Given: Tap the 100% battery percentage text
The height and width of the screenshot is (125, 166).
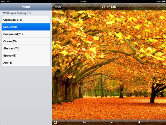Looking at the screenshot, I should (x=159, y=2).
